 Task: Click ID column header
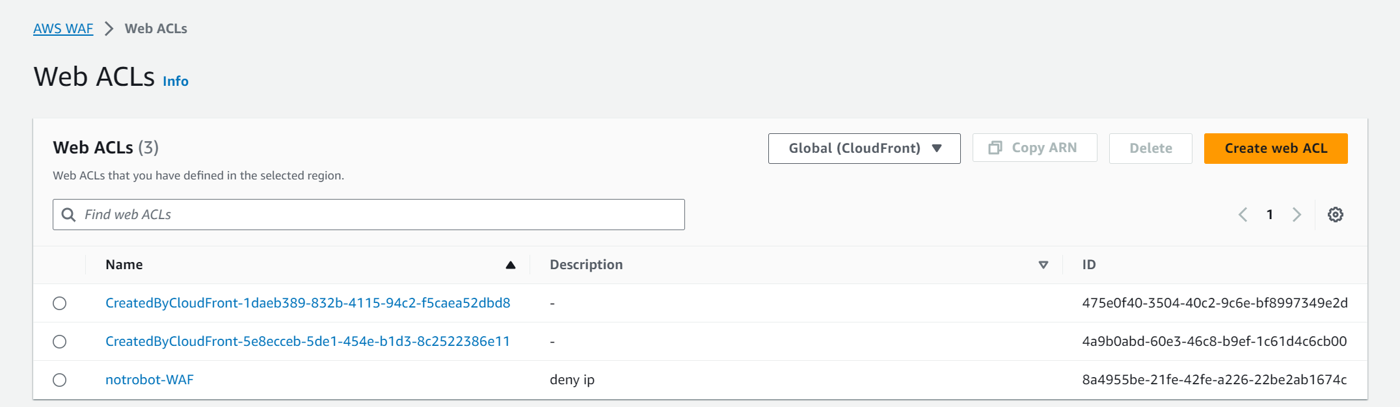click(x=1089, y=265)
